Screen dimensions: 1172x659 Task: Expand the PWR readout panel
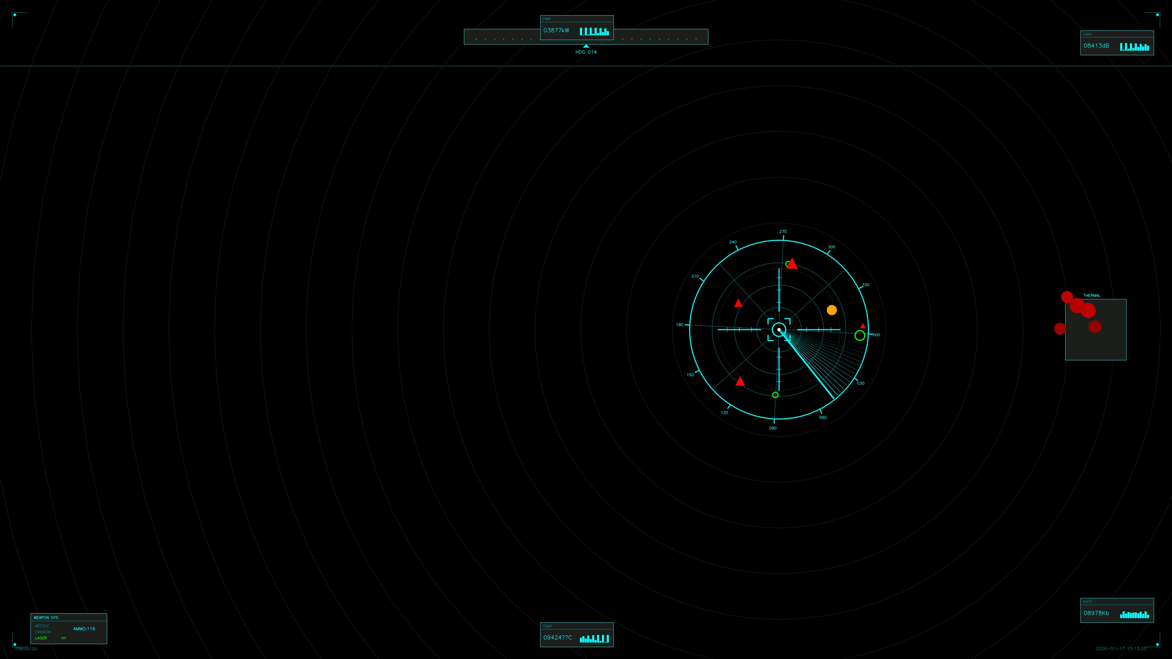[x=546, y=19]
